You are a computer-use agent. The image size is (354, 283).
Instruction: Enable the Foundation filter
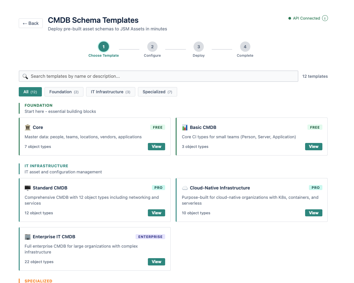point(64,92)
